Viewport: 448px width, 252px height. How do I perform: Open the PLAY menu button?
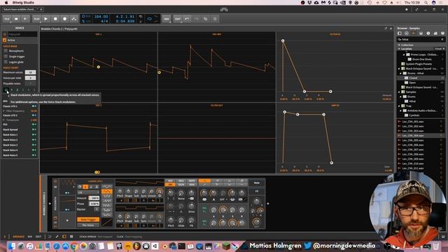pos(36,19)
